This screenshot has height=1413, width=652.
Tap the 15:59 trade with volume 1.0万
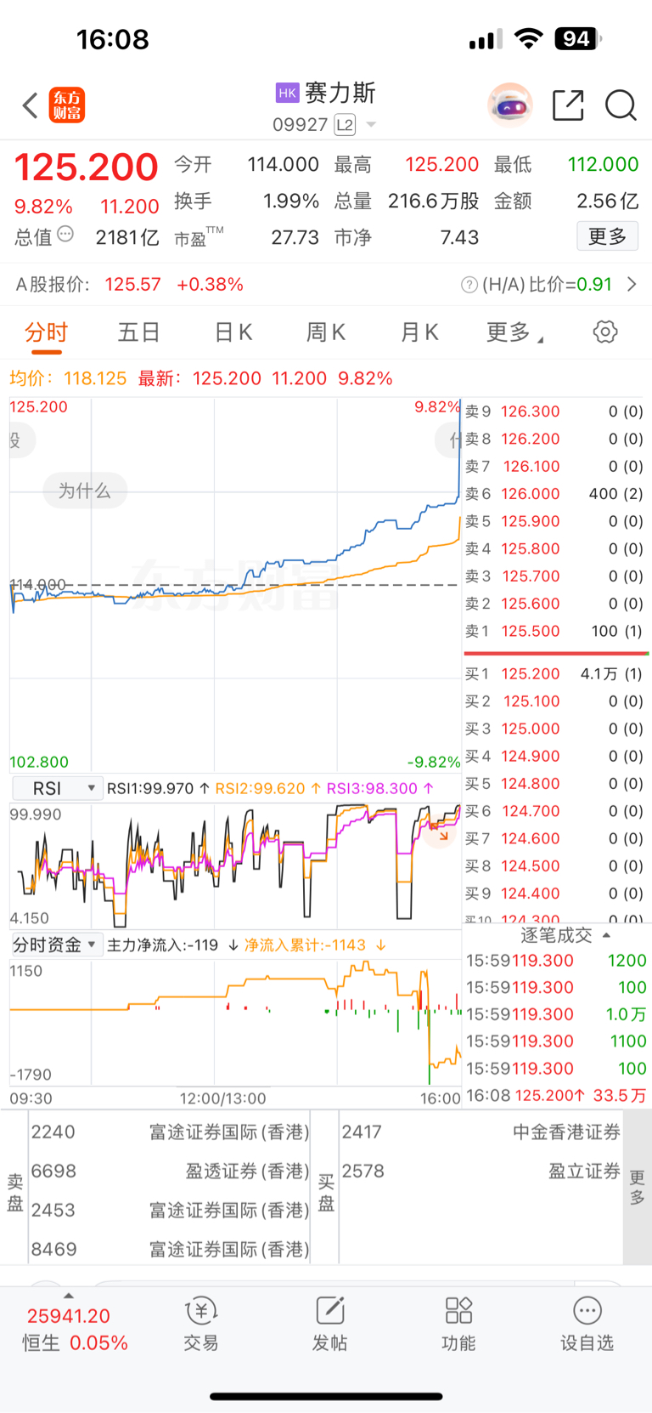tap(556, 1014)
